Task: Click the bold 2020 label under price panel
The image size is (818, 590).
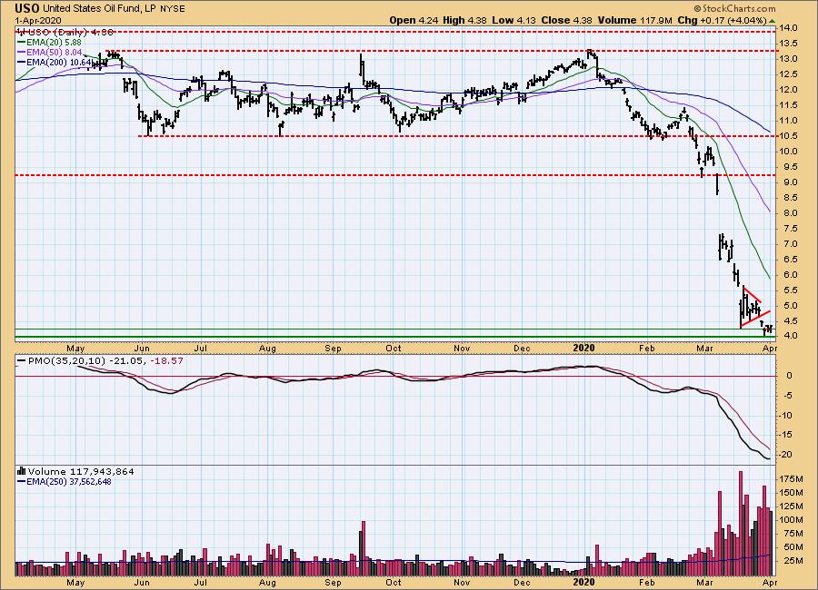Action: 584,349
